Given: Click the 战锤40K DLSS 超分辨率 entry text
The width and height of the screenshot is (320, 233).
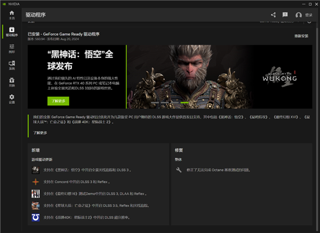Looking at the screenshot, I should (86, 218).
